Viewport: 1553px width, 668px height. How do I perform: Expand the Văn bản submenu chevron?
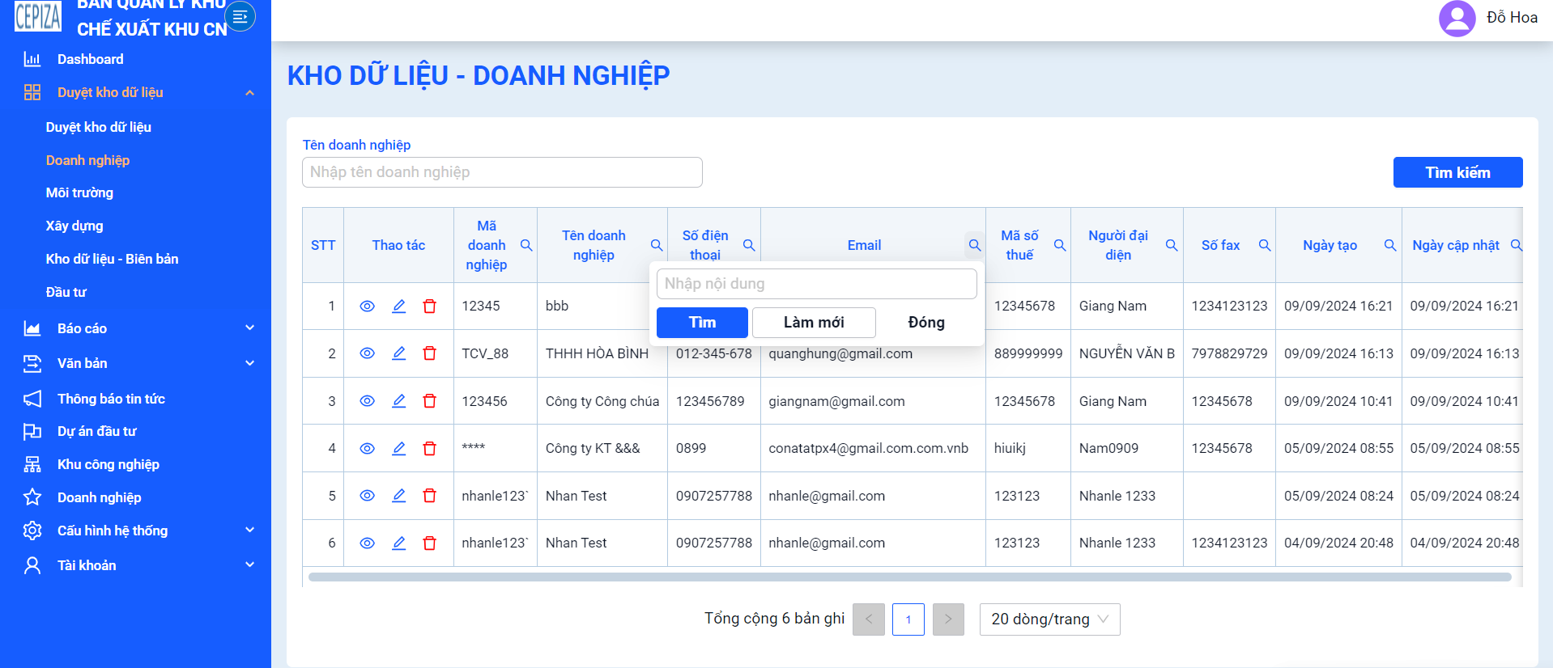[250, 363]
